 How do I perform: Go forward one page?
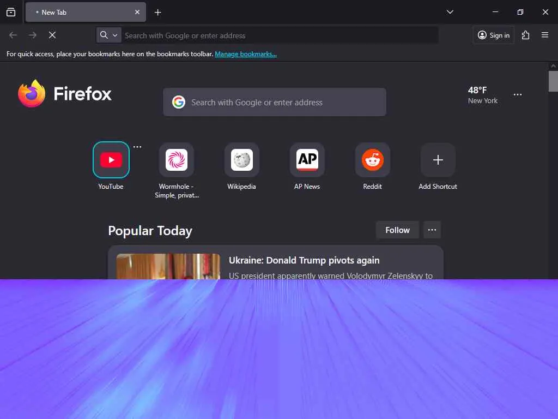click(x=33, y=35)
